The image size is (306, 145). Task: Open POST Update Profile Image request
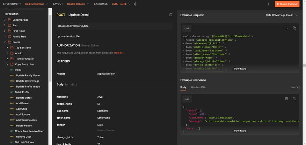(x=28, y=86)
